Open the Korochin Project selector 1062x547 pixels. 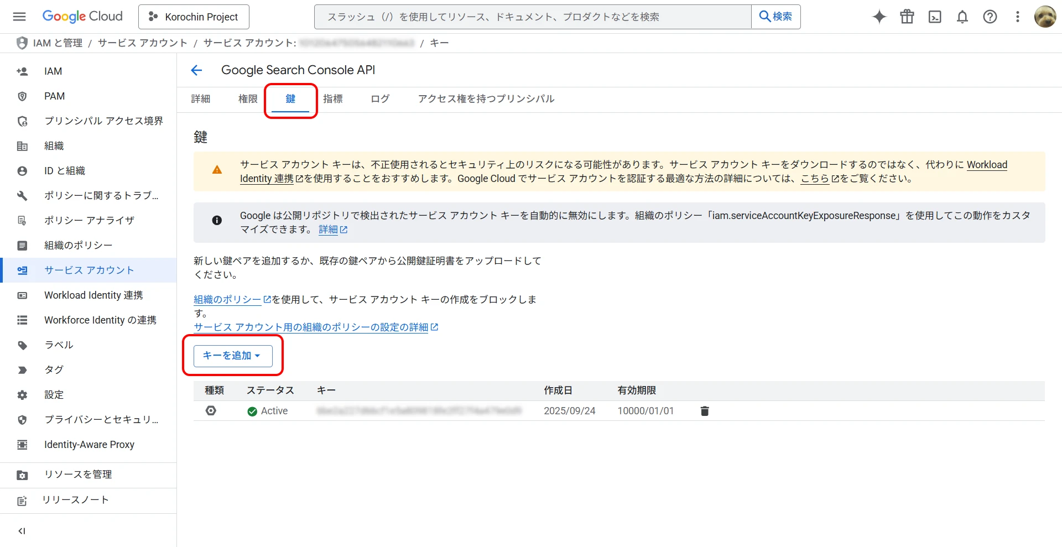point(194,17)
